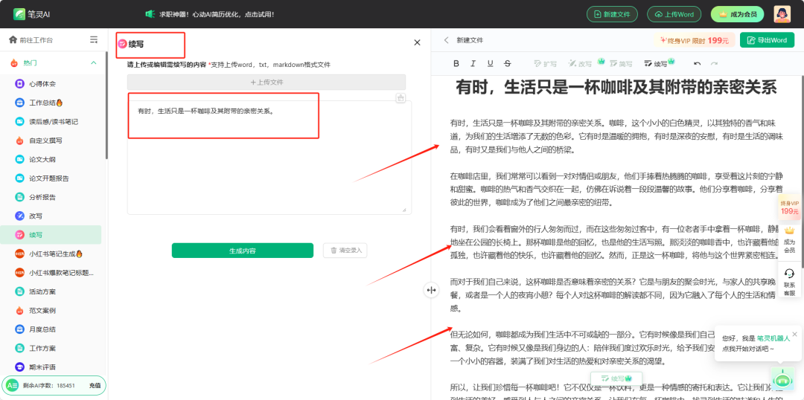804x400 pixels.
Task: Redo the last edit
Action: tap(714, 63)
